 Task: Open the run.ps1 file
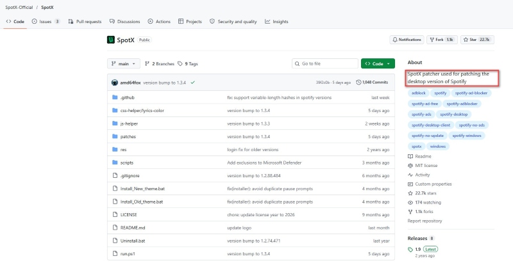point(128,254)
